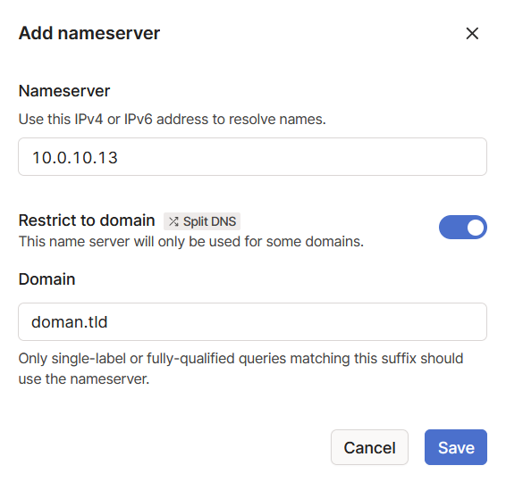This screenshot has height=482, width=506.
Task: Place cursor on the doman.tld text
Action: (70, 322)
